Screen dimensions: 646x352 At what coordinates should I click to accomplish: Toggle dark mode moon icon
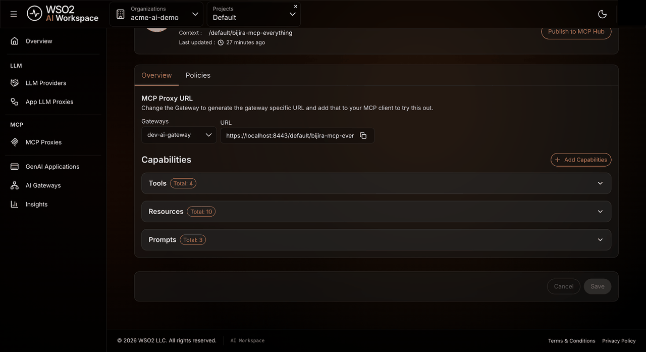602,14
